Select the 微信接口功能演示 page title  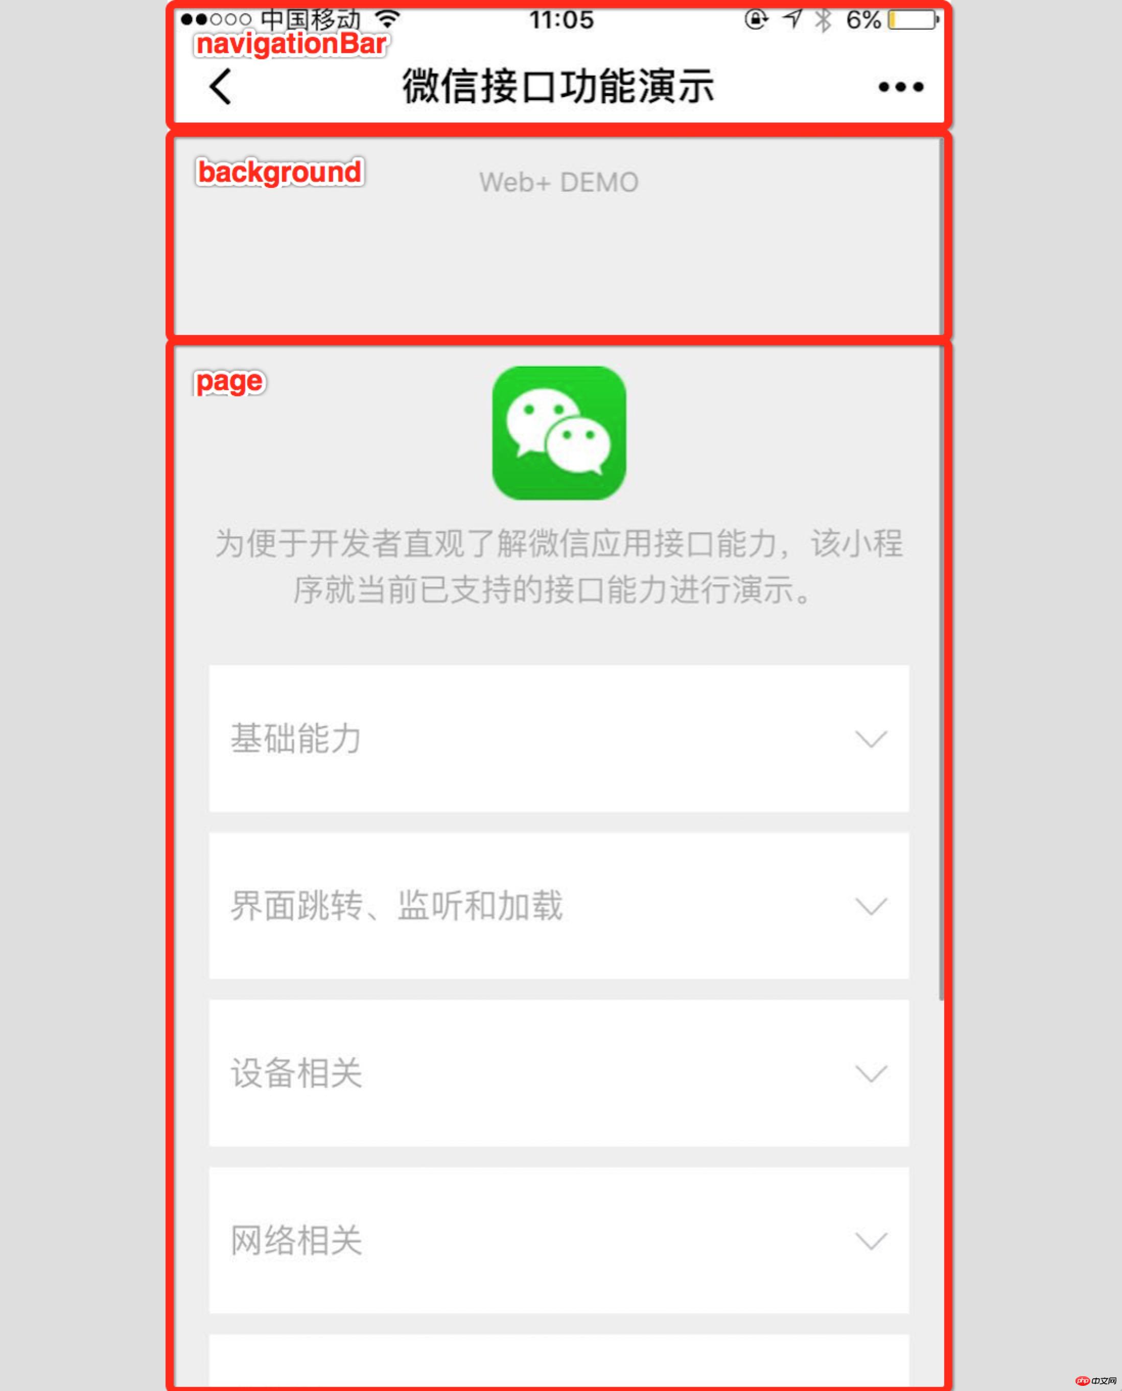click(x=560, y=86)
